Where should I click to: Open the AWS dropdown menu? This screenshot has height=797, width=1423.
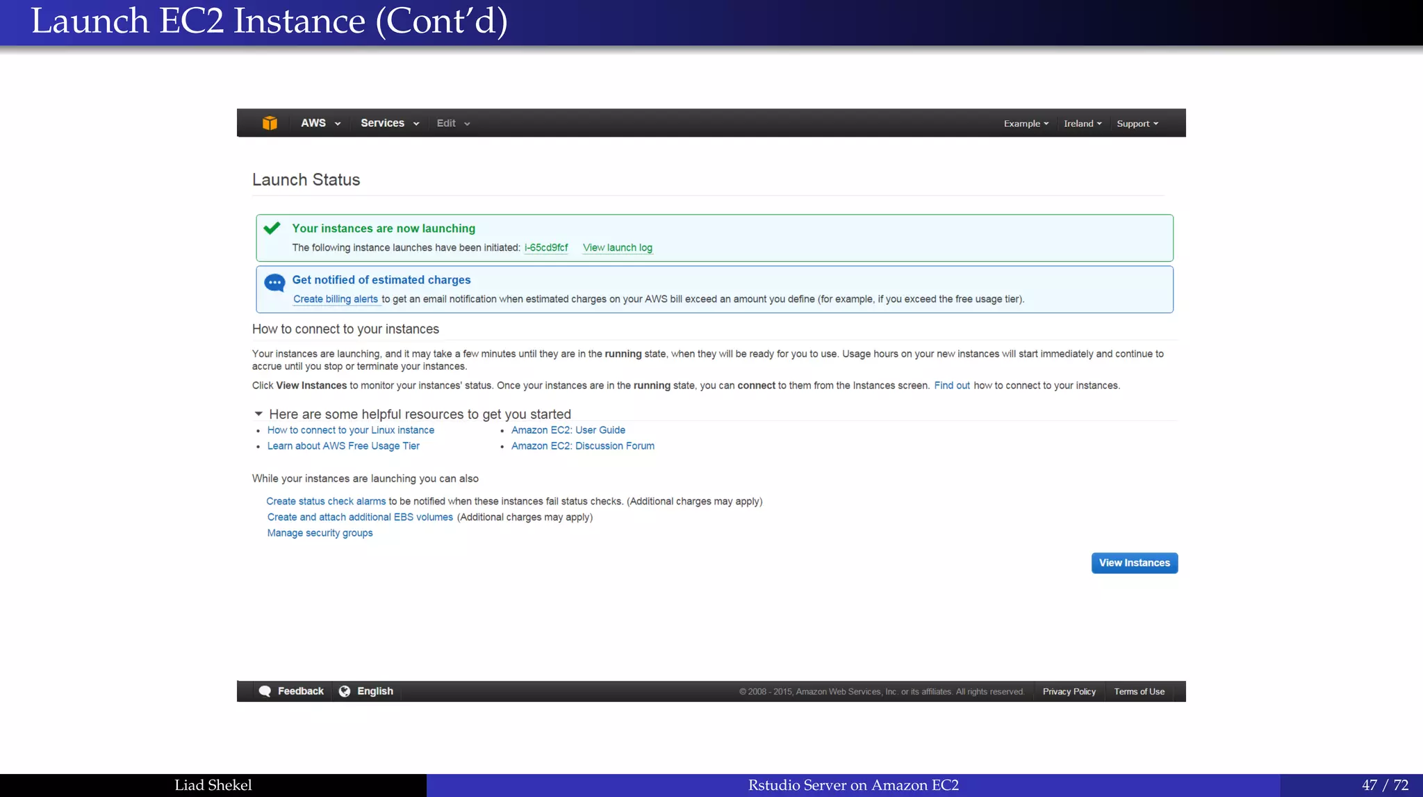320,123
